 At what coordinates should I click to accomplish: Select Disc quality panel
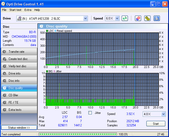click(19, 88)
